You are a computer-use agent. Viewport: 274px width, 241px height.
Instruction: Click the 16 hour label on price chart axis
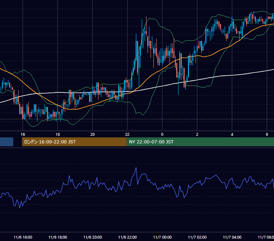[23, 135]
